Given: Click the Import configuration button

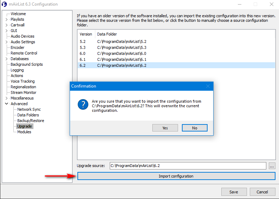Looking at the screenshot, I should (176, 176).
